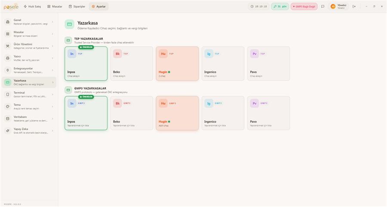Open the Siparişler tab

point(77,6)
